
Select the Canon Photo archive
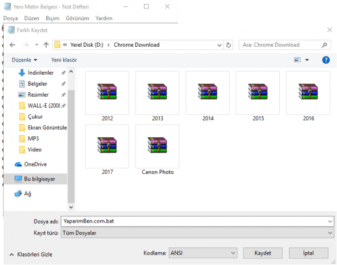(x=157, y=150)
